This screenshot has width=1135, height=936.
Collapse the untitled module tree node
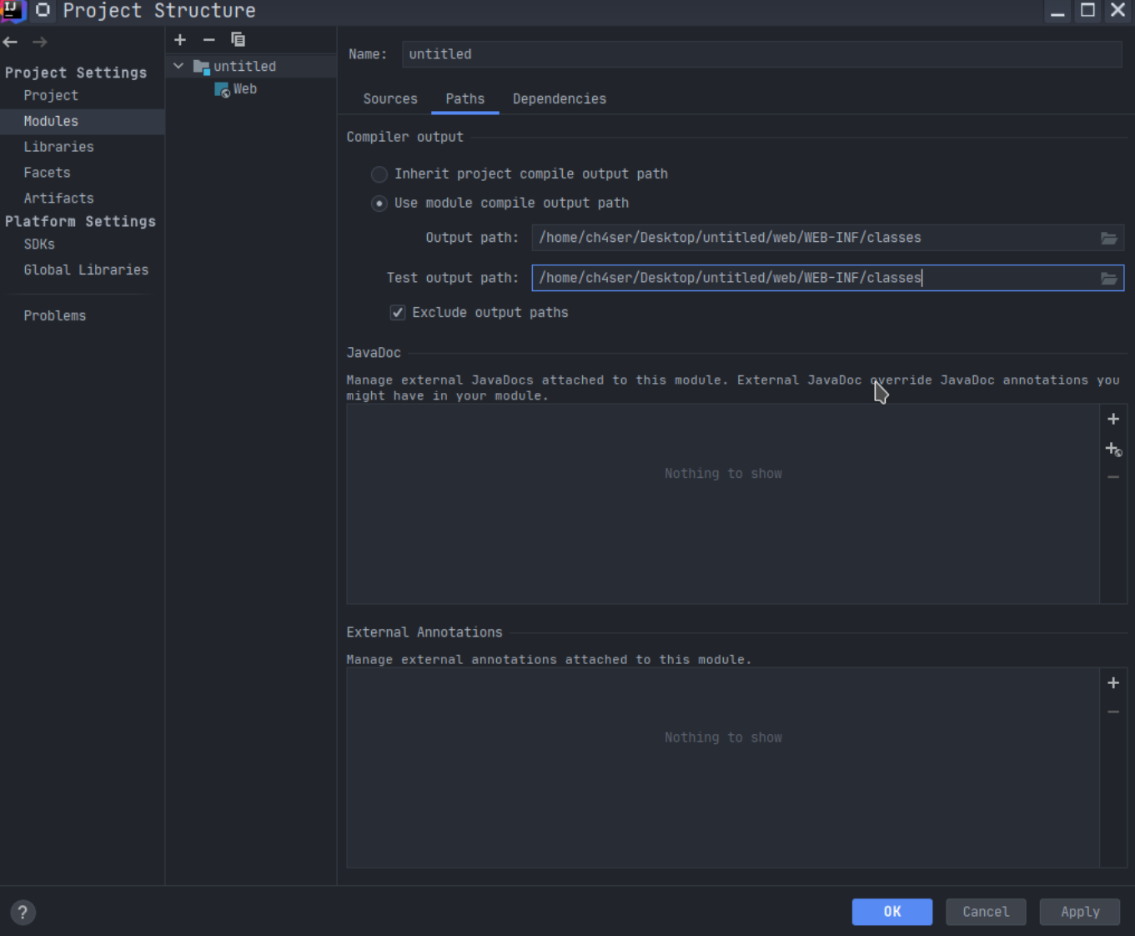click(178, 66)
